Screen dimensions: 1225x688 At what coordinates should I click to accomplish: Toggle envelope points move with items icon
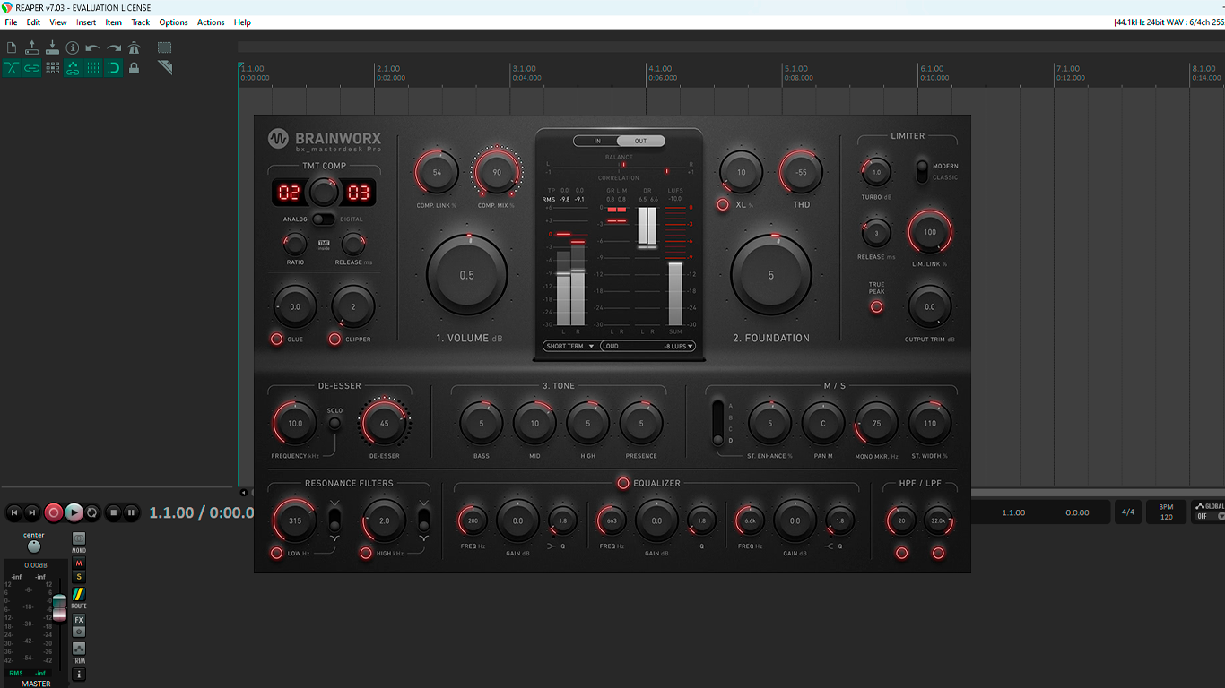pyautogui.click(x=73, y=68)
